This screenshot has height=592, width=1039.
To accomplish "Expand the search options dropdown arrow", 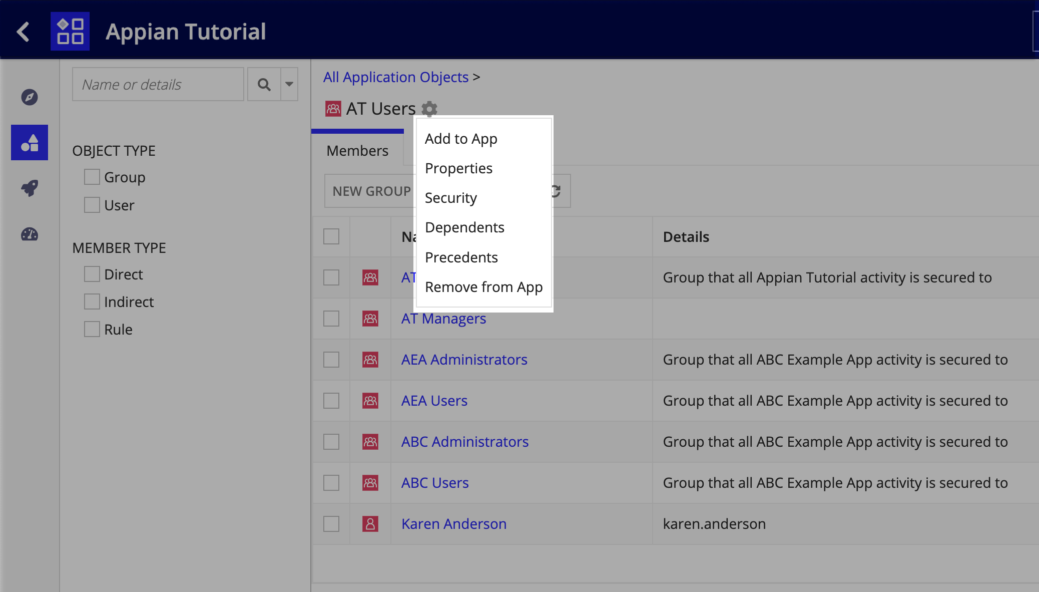I will click(289, 85).
